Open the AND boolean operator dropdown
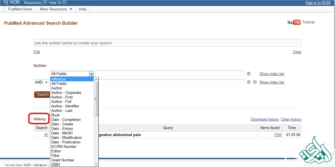This screenshot has height=167, width=335. (x=41, y=82)
